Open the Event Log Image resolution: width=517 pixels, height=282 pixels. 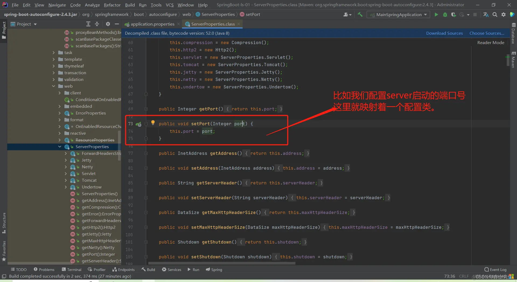pyautogui.click(x=495, y=270)
